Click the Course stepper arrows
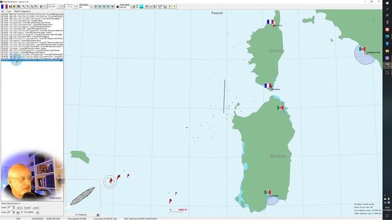The image size is (392, 220). [13, 212]
